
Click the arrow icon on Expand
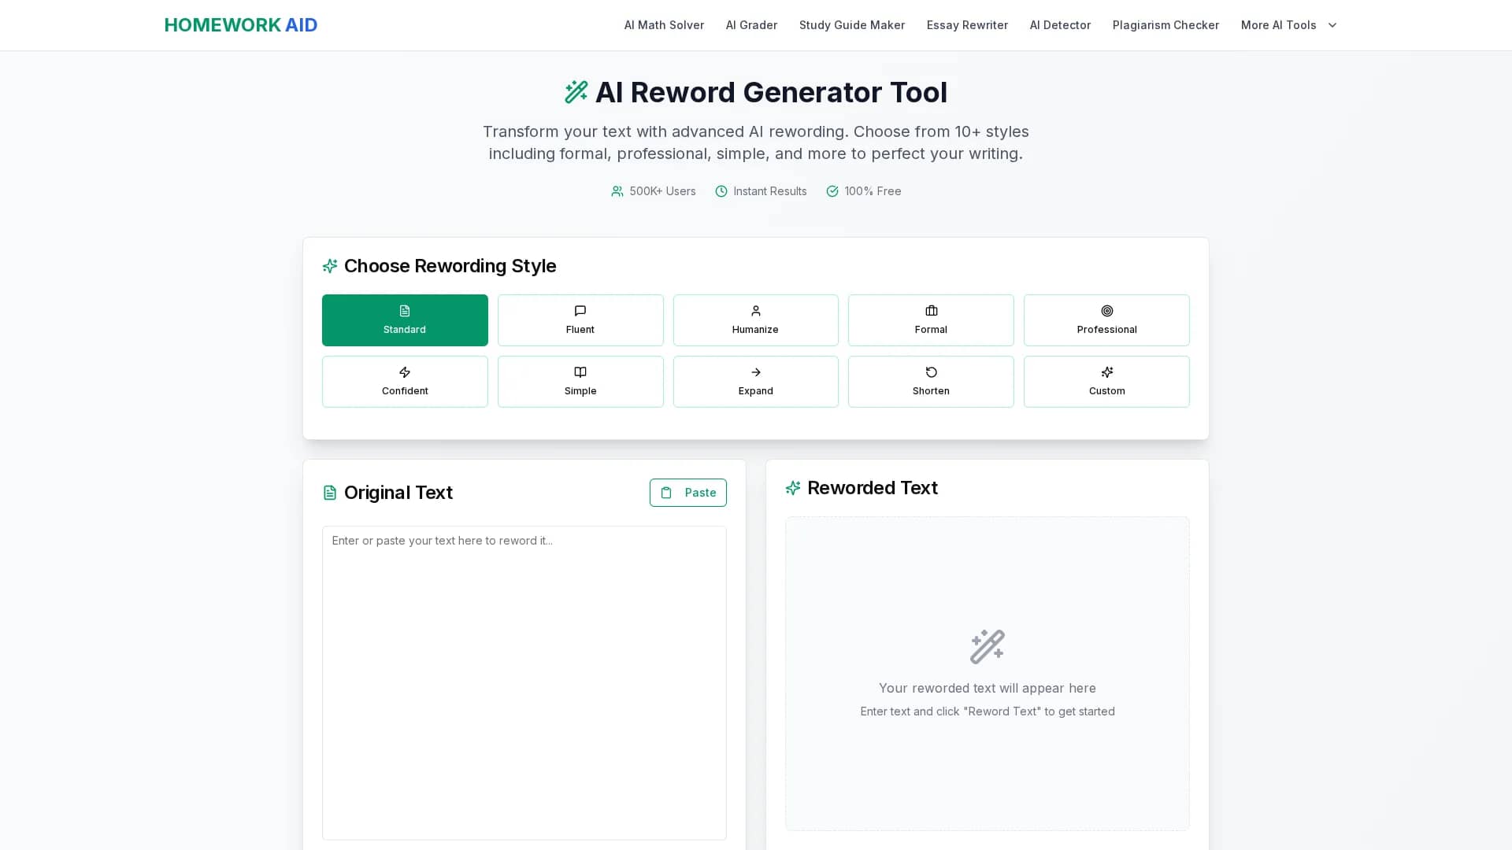point(756,372)
